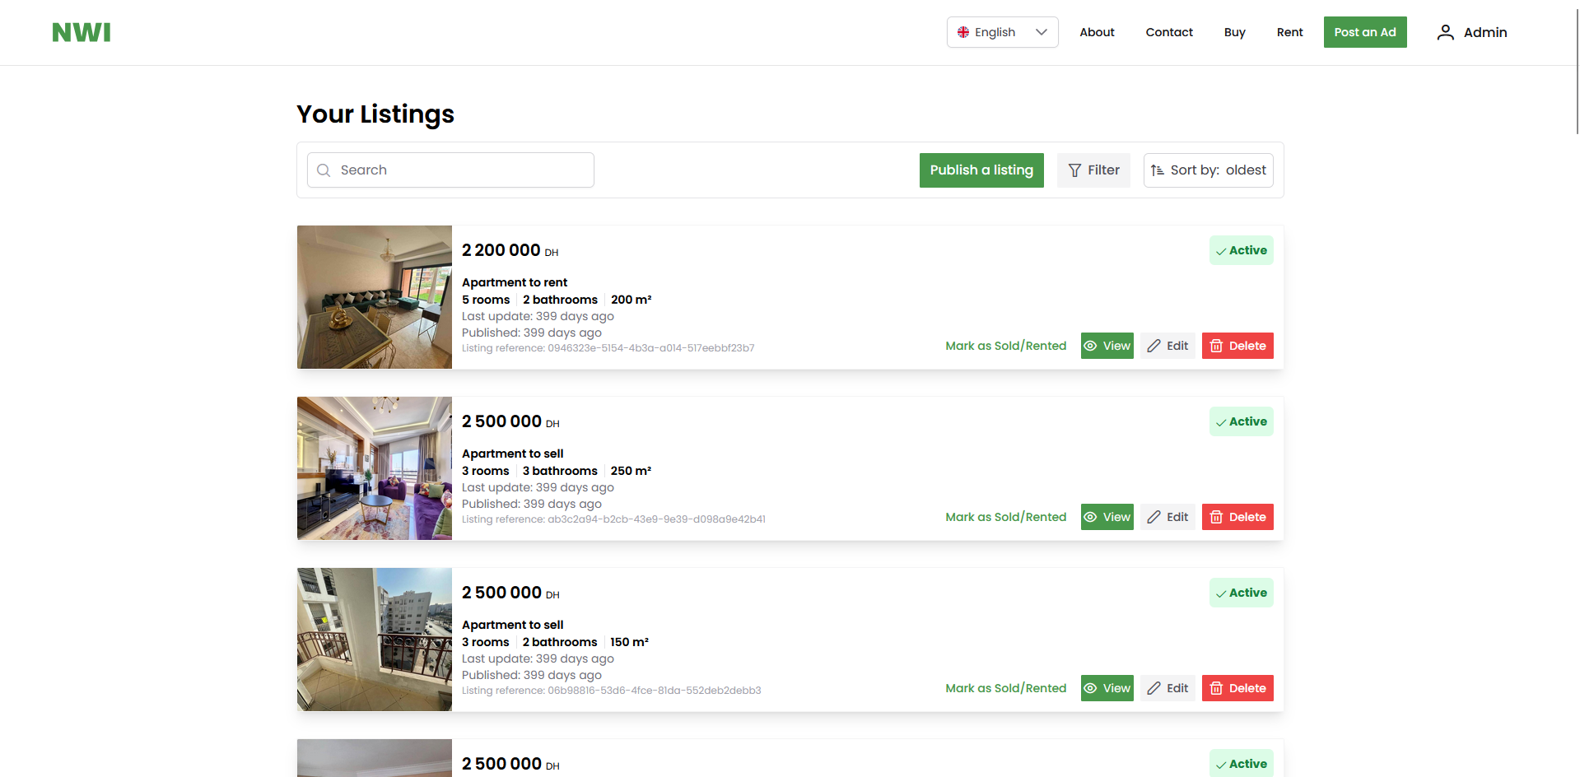The width and height of the screenshot is (1580, 777).
Task: Click the sort arrows icon next to Sort by
Action: (1157, 170)
